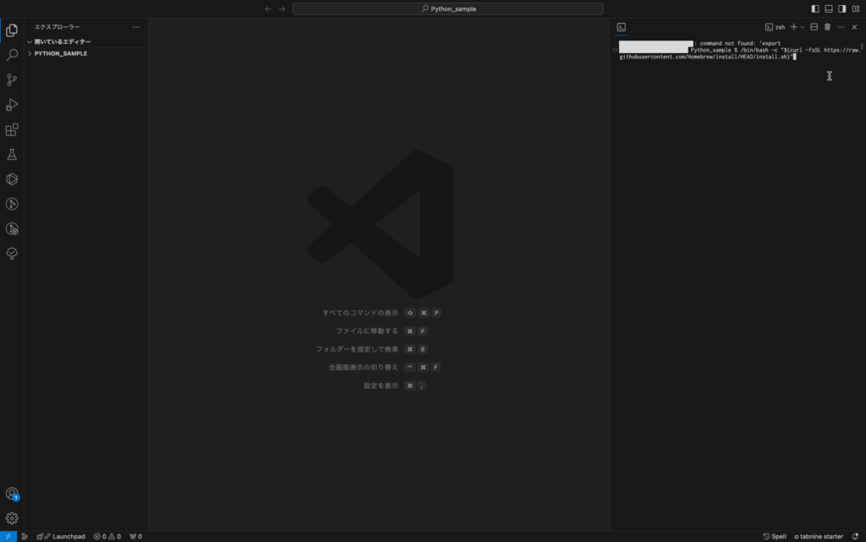Open explorer's more actions ellipsis menu
Viewport: 866px width, 542px height.
click(136, 27)
